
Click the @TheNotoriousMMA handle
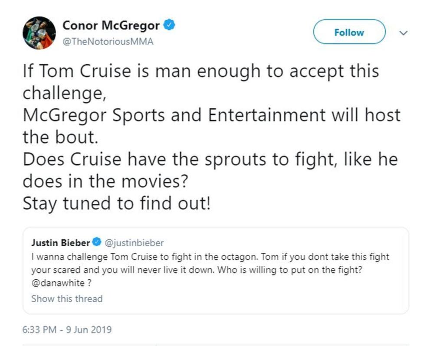coord(108,42)
